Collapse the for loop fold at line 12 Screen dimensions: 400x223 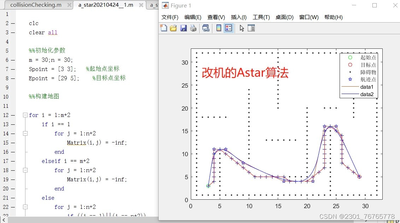click(x=25, y=115)
